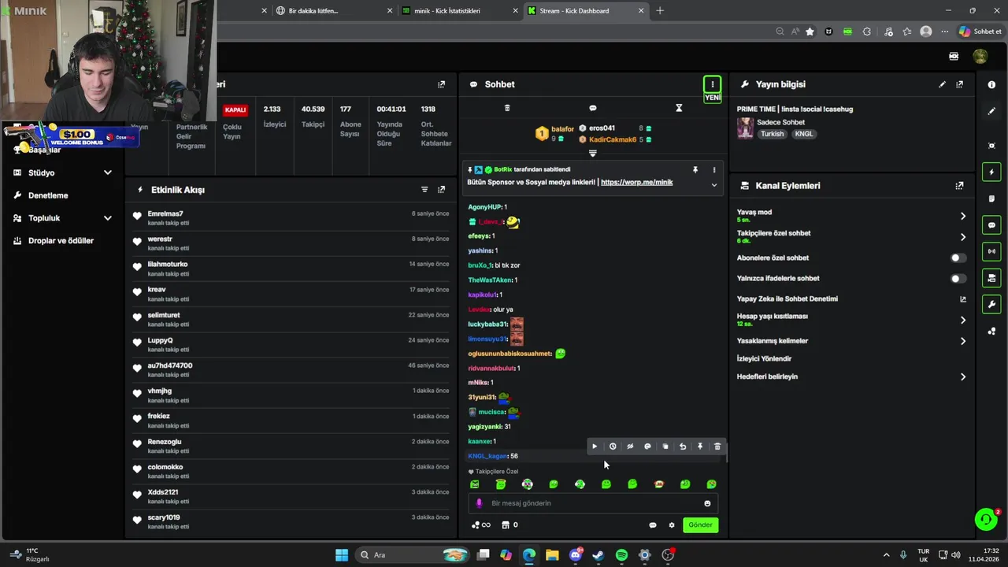Open Hedefleri belirleyin arrow
This screenshot has width=1008, height=567.
[x=962, y=377]
